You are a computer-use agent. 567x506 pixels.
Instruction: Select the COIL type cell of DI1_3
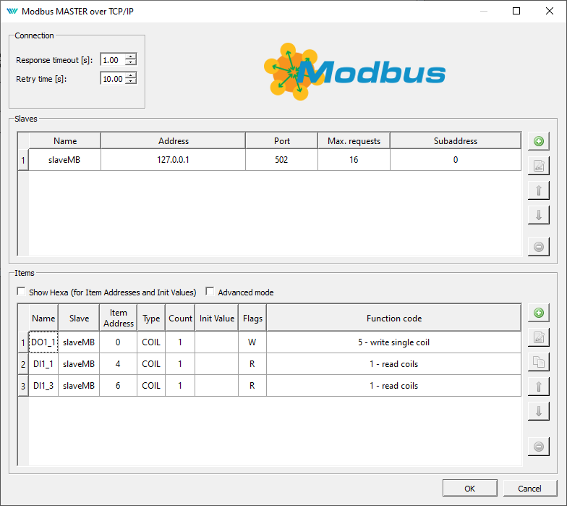151,385
